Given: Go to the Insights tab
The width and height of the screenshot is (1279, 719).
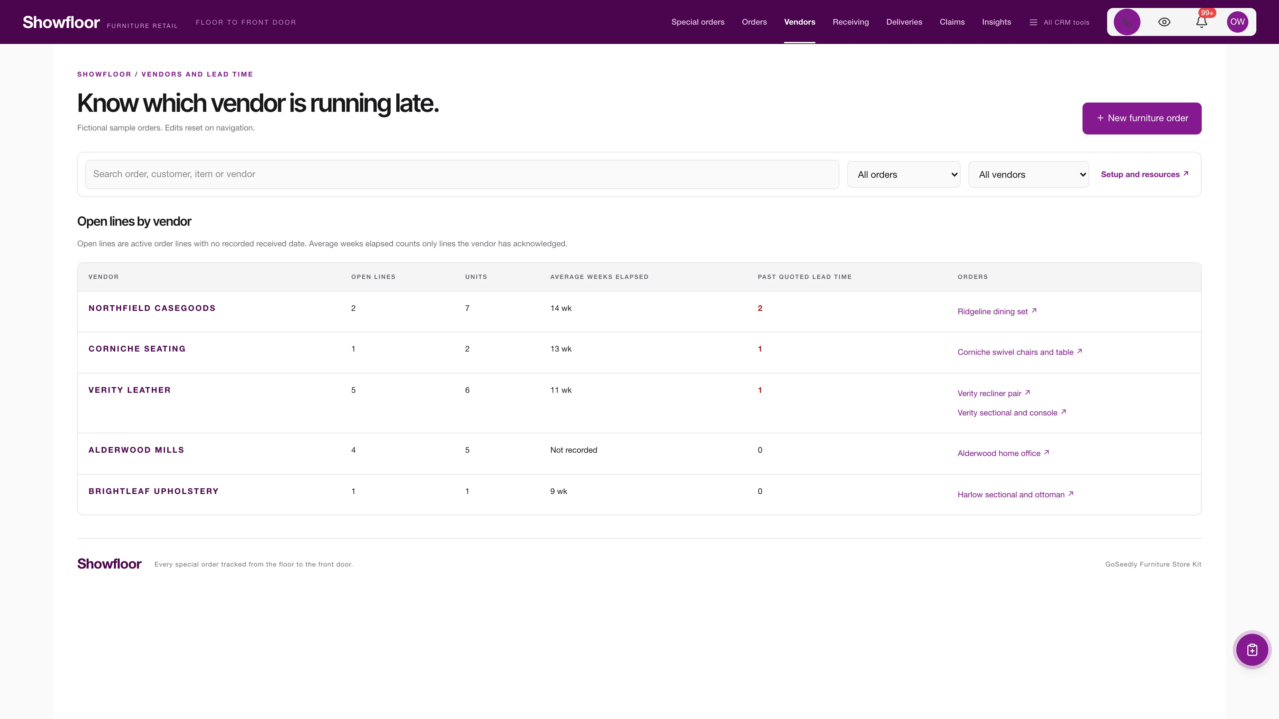Looking at the screenshot, I should tap(996, 22).
